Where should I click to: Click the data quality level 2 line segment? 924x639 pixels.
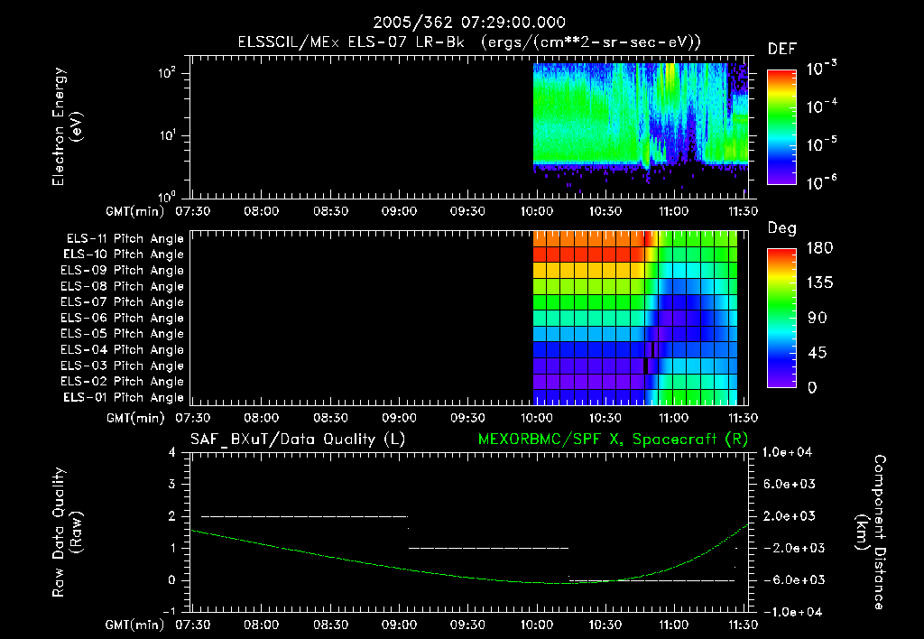pos(305,516)
